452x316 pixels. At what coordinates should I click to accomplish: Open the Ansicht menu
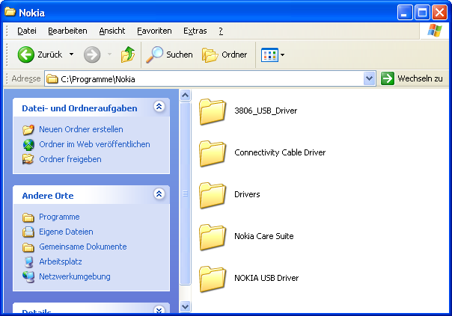point(112,31)
